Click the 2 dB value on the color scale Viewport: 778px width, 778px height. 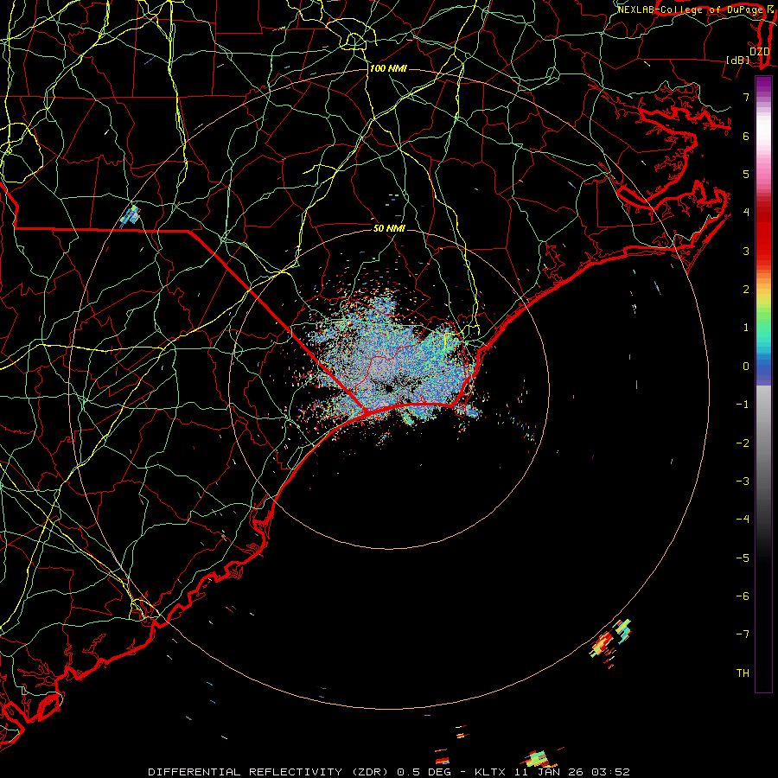pos(746,290)
